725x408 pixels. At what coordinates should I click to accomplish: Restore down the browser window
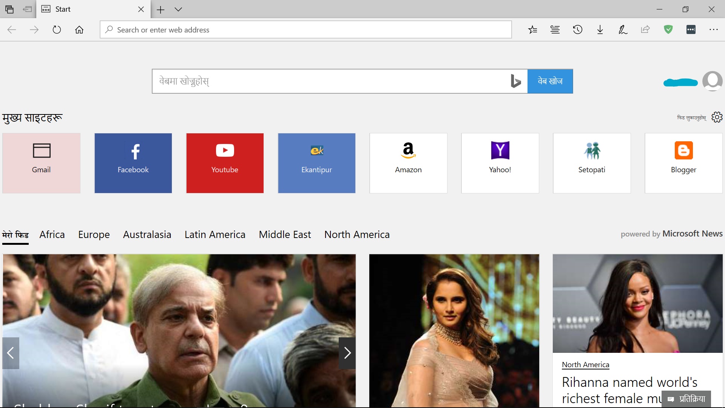coord(686,9)
